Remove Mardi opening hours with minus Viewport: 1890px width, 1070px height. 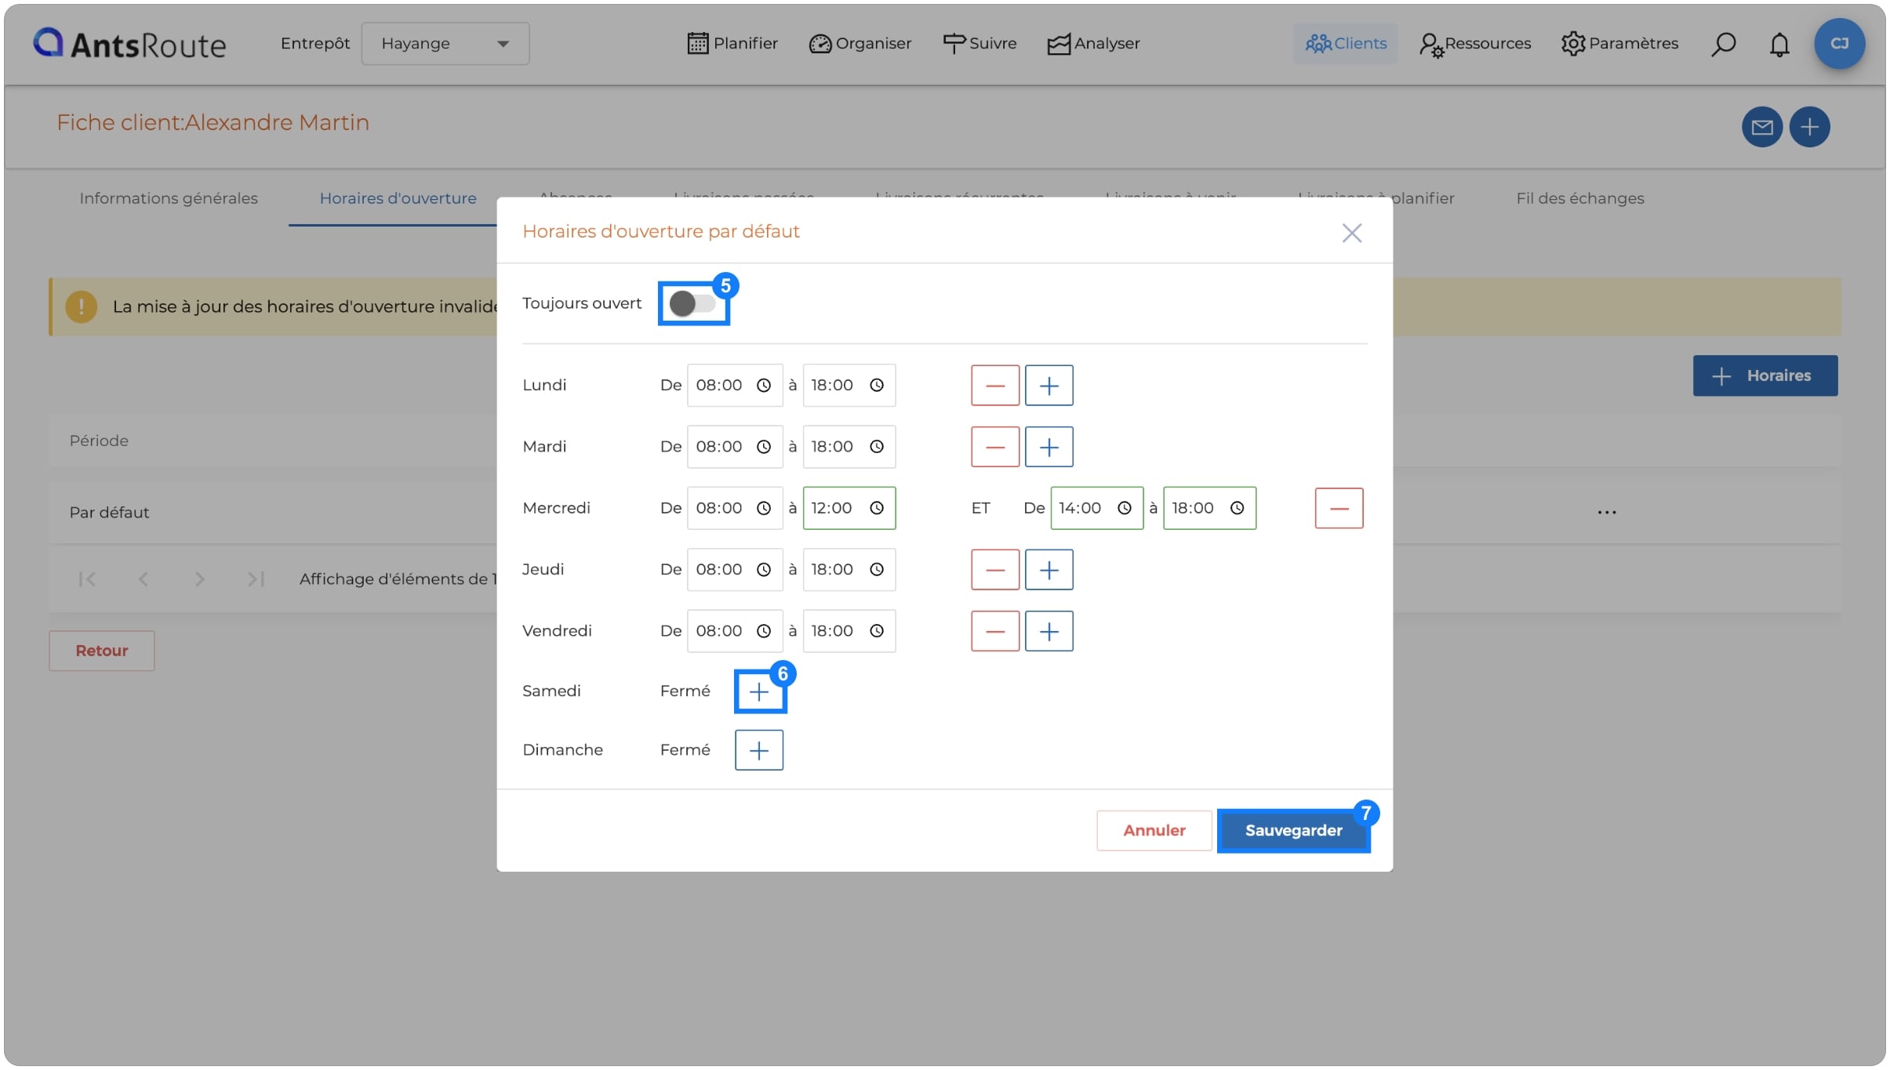[995, 447]
